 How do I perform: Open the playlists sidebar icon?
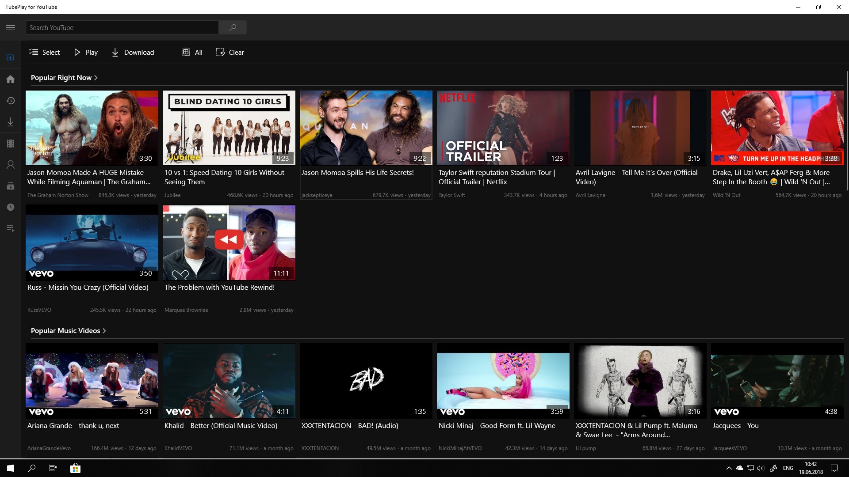coord(11,228)
